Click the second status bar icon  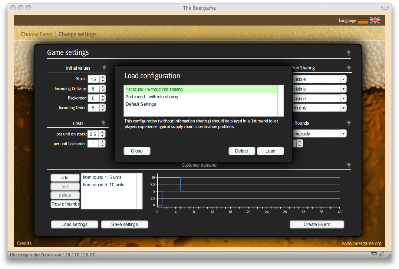tap(382, 255)
